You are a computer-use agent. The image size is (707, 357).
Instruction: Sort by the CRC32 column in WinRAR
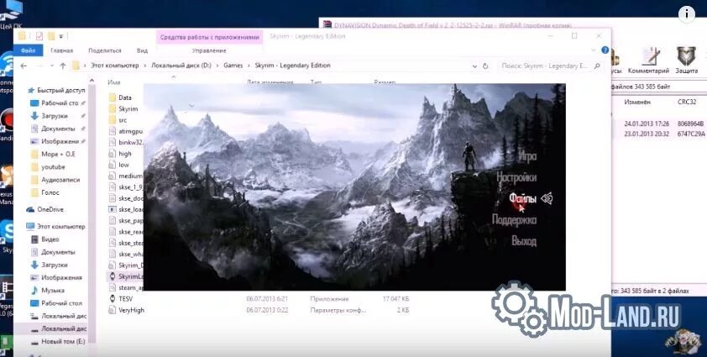pyautogui.click(x=685, y=102)
